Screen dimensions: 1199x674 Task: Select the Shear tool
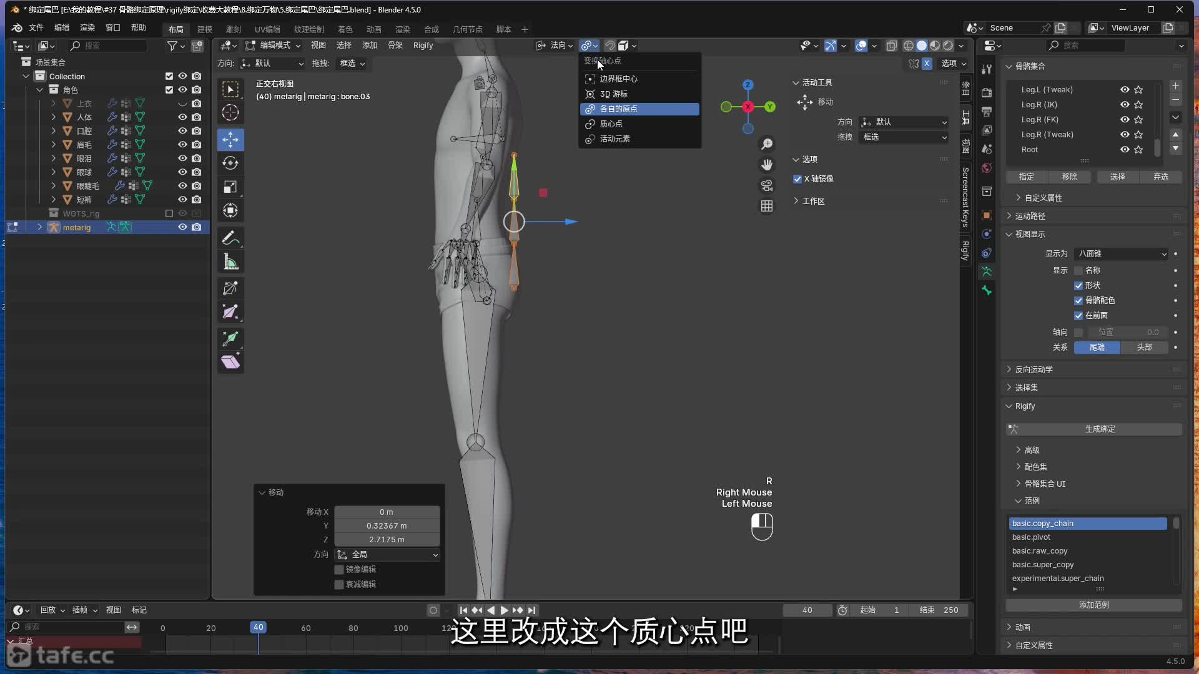click(230, 363)
